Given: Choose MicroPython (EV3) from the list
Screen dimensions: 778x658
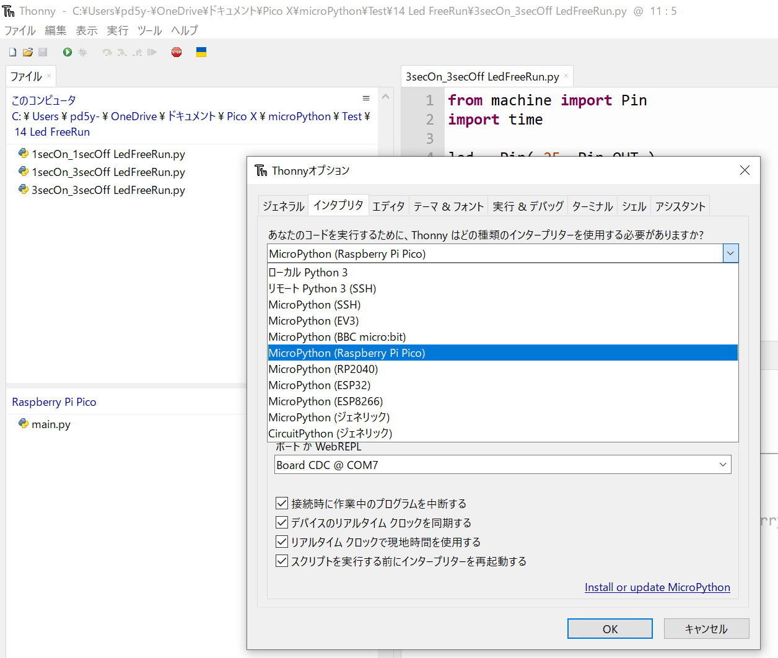Looking at the screenshot, I should click(x=503, y=321).
